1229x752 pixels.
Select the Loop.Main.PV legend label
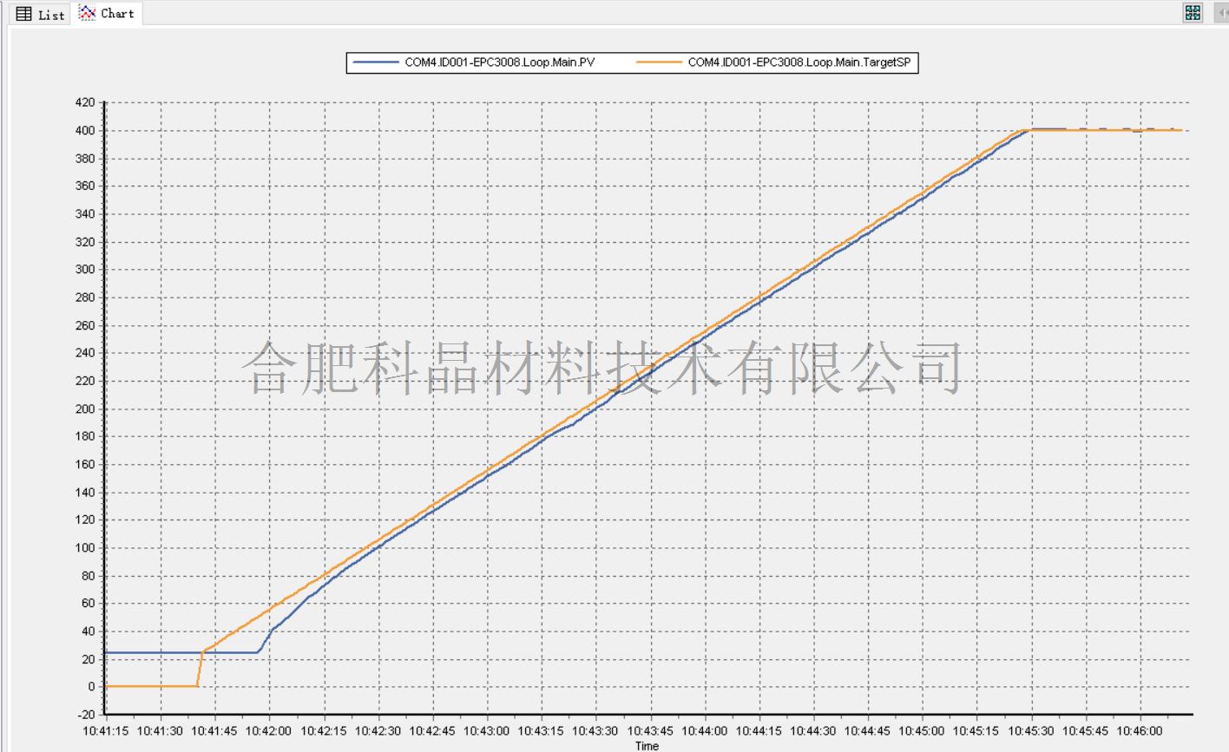[x=499, y=62]
